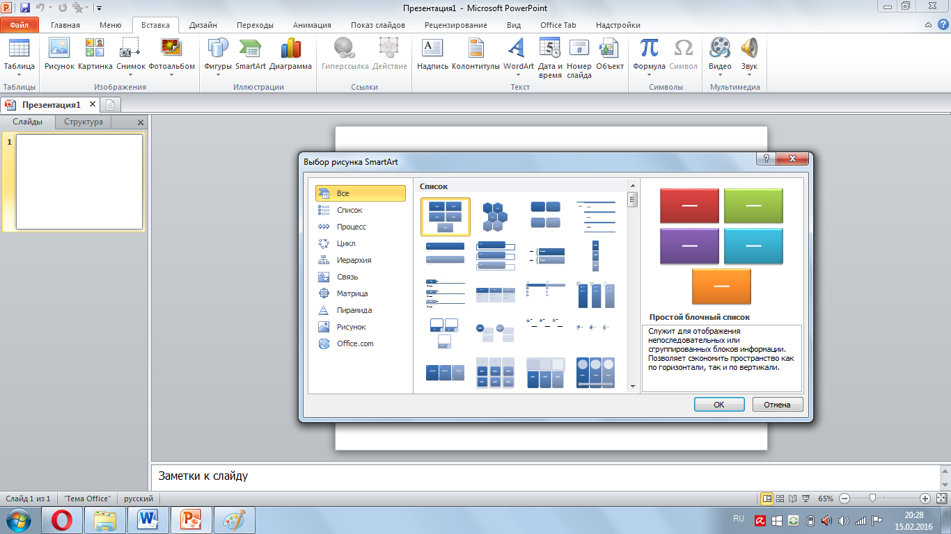Switch to Reading view

click(793, 499)
